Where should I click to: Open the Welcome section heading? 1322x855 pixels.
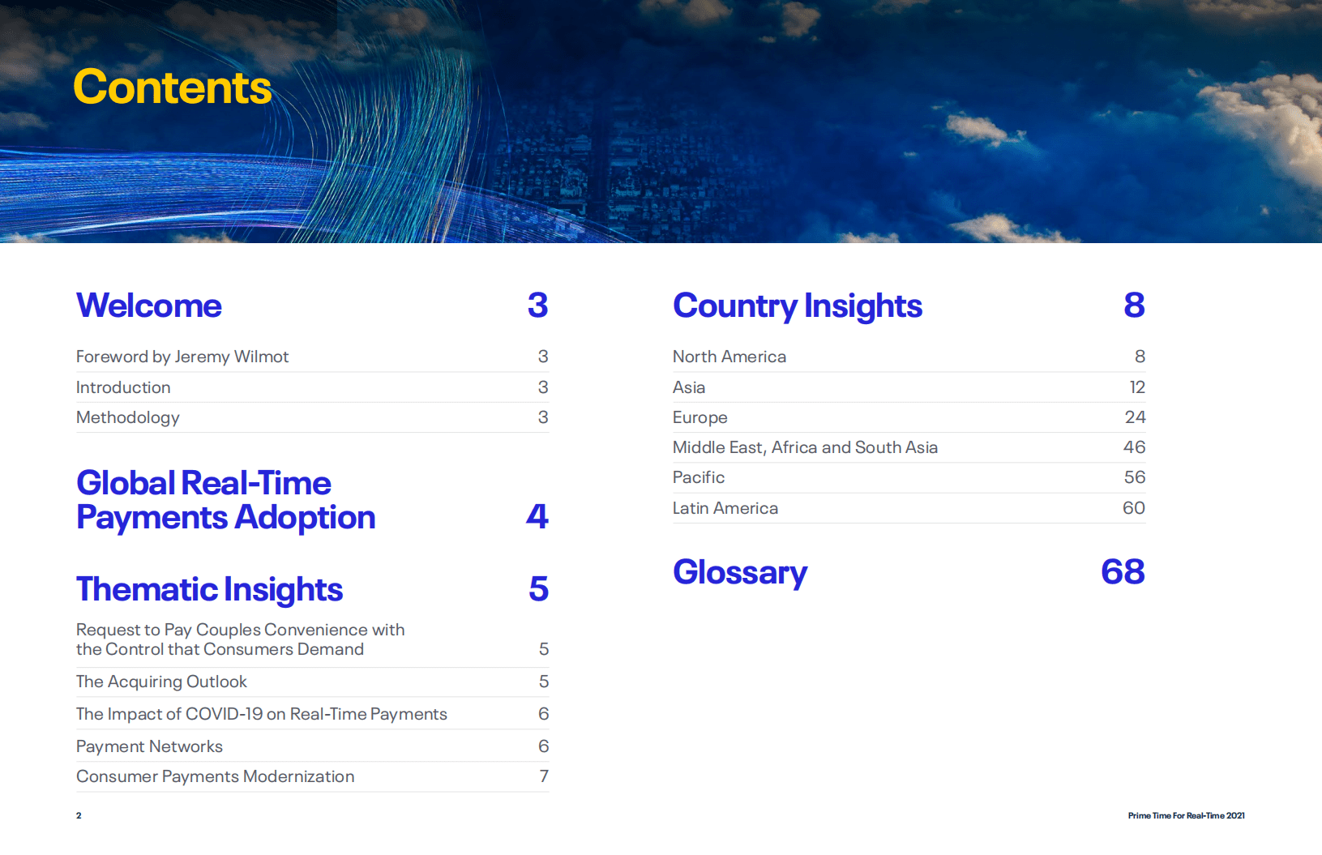tap(149, 306)
